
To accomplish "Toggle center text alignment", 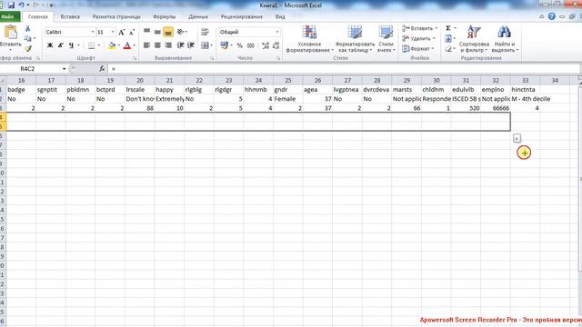I will click(x=157, y=45).
